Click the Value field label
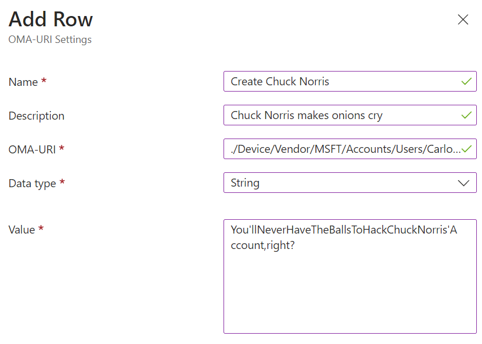The width and height of the screenshot is (482, 344). coord(22,230)
